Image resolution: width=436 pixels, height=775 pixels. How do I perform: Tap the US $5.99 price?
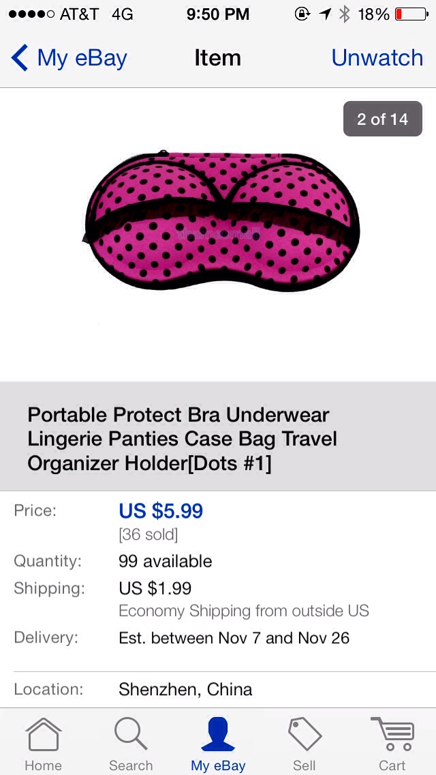pyautogui.click(x=161, y=511)
